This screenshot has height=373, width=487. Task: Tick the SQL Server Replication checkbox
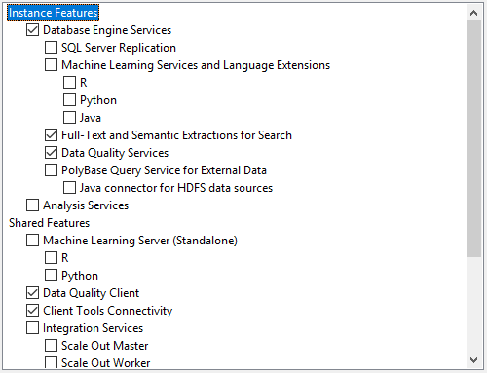pyautogui.click(x=51, y=48)
